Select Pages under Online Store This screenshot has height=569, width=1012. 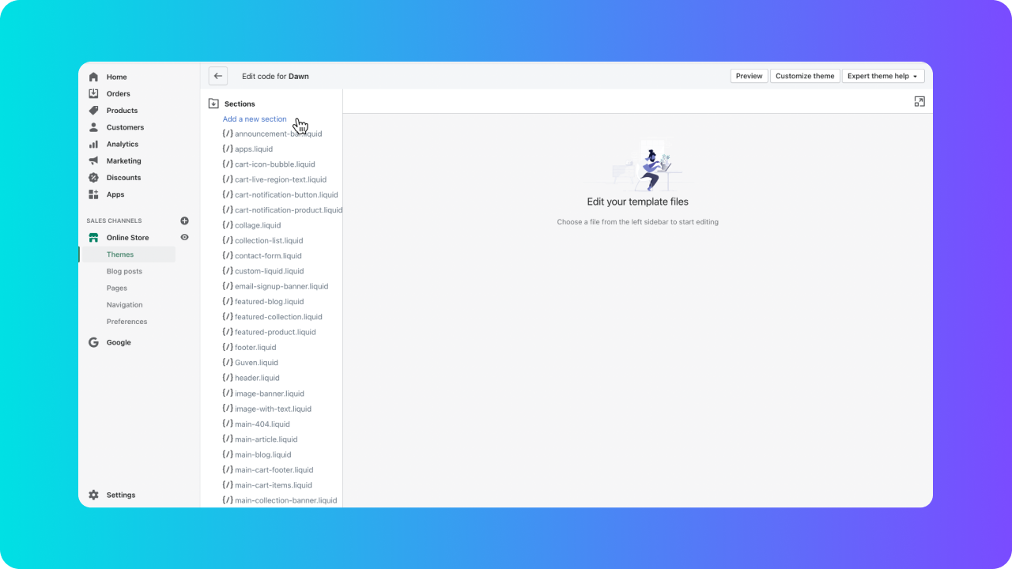coord(117,288)
